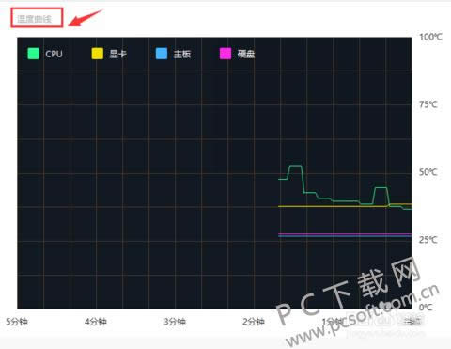Click the red arrow pointing at title
451x349 pixels.
tap(86, 18)
